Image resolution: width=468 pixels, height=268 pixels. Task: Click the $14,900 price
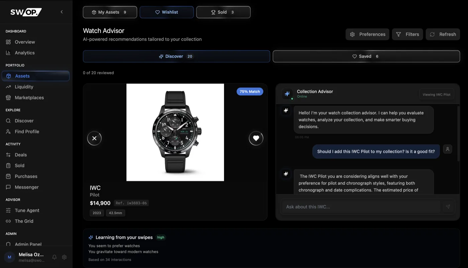[100, 203]
